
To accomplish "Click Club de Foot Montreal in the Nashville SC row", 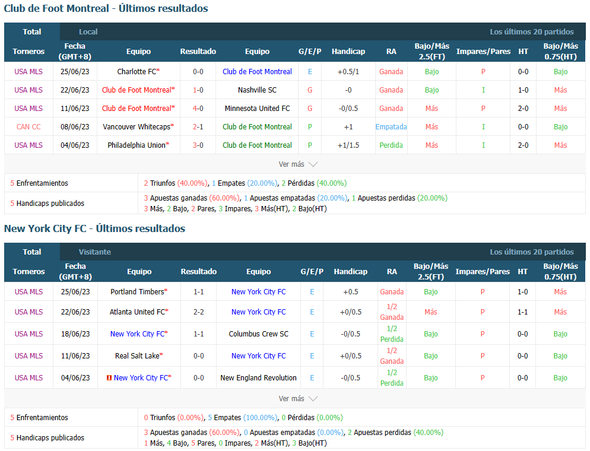I will point(136,90).
